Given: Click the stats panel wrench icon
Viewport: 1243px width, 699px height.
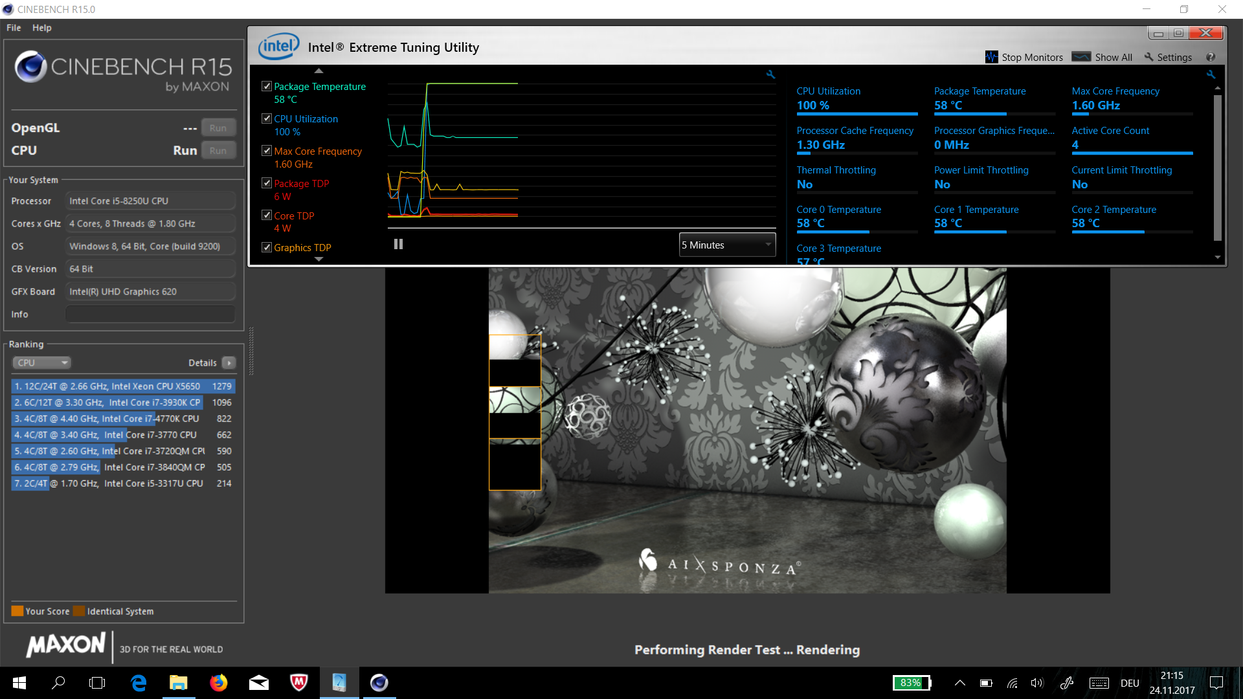Looking at the screenshot, I should 1211,74.
